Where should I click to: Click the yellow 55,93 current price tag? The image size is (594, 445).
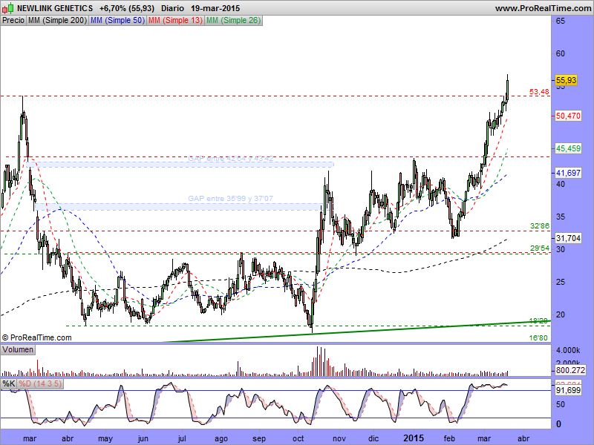pos(566,80)
